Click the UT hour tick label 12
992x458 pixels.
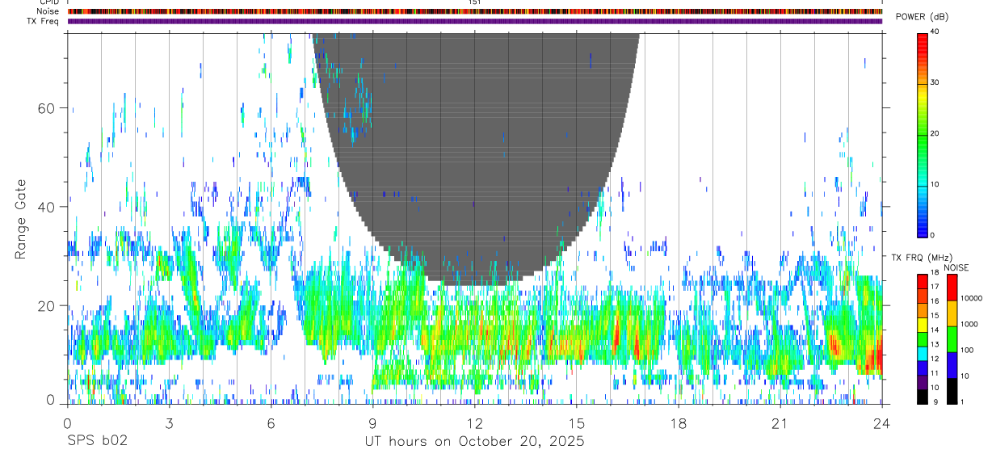point(475,422)
